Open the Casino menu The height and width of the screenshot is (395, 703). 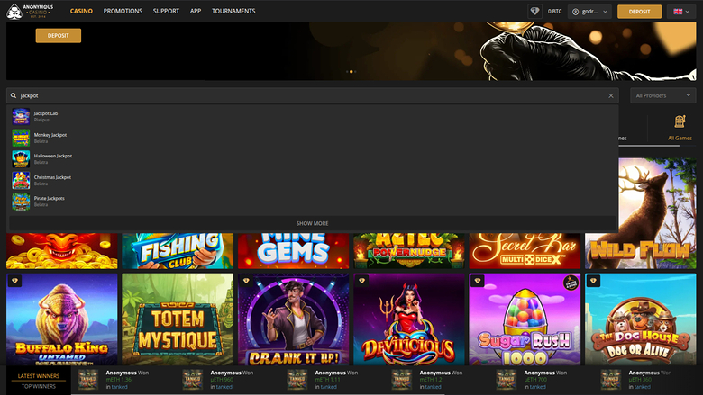tap(81, 11)
